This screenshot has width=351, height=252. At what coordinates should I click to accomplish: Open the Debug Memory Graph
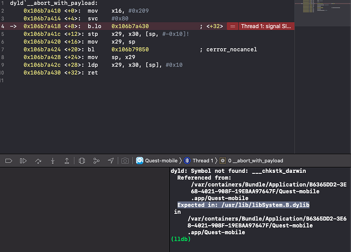tap(96, 161)
